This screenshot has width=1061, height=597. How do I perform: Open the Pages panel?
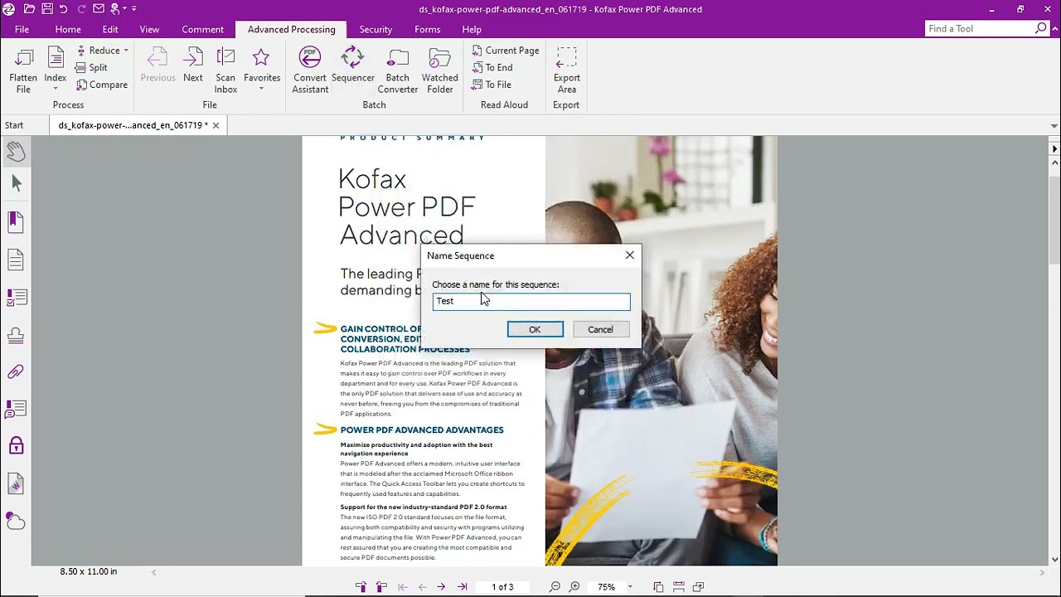pyautogui.click(x=16, y=260)
